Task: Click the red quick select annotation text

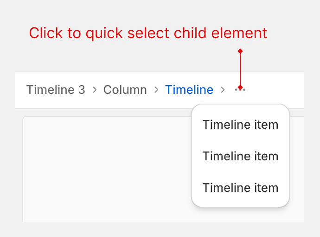Action: [x=148, y=33]
